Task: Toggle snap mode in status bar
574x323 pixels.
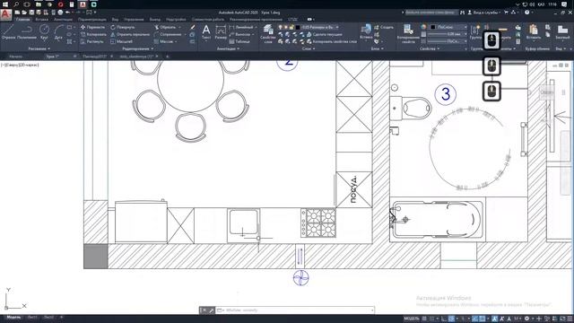Action: point(431,319)
